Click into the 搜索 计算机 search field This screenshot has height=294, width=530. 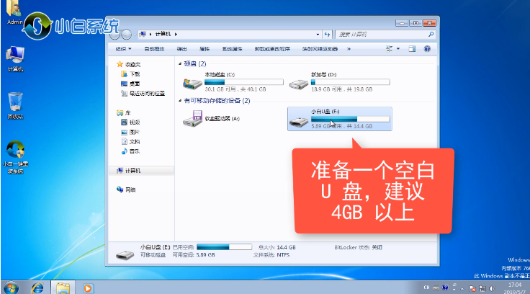(x=381, y=34)
